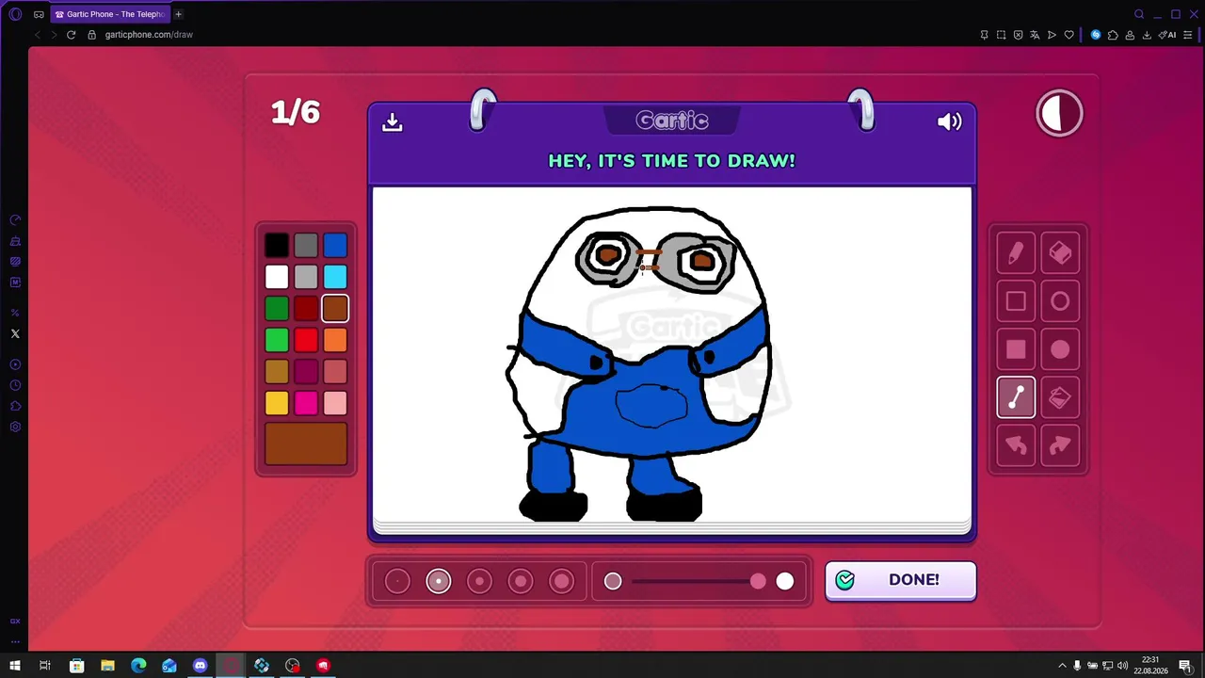1205x678 pixels.
Task: Click the drawing canvas character's belly
Action: click(x=651, y=405)
